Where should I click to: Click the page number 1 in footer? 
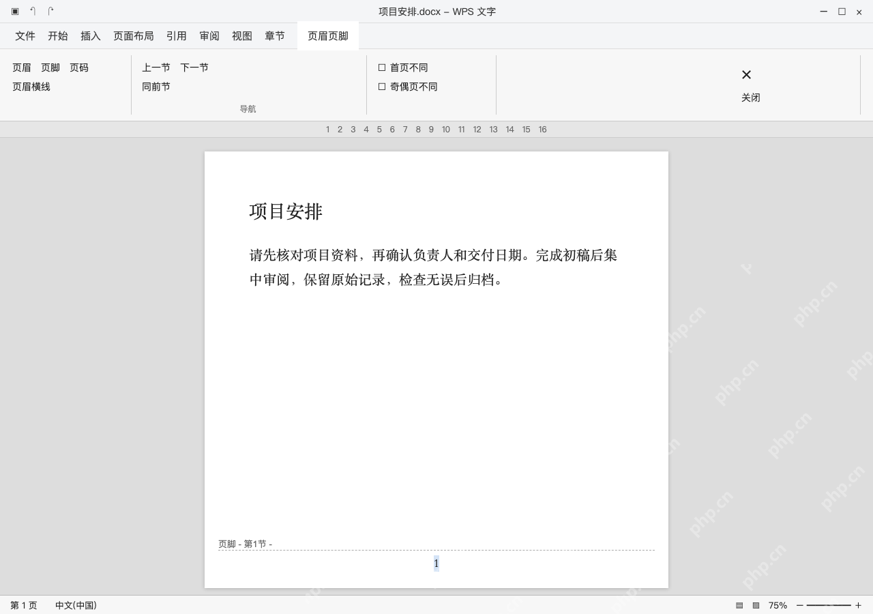436,564
